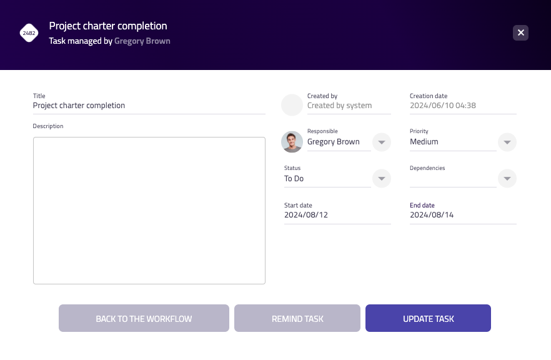Open the Responsible dropdown arrow
Image resolution: width=551 pixels, height=360 pixels.
381,142
